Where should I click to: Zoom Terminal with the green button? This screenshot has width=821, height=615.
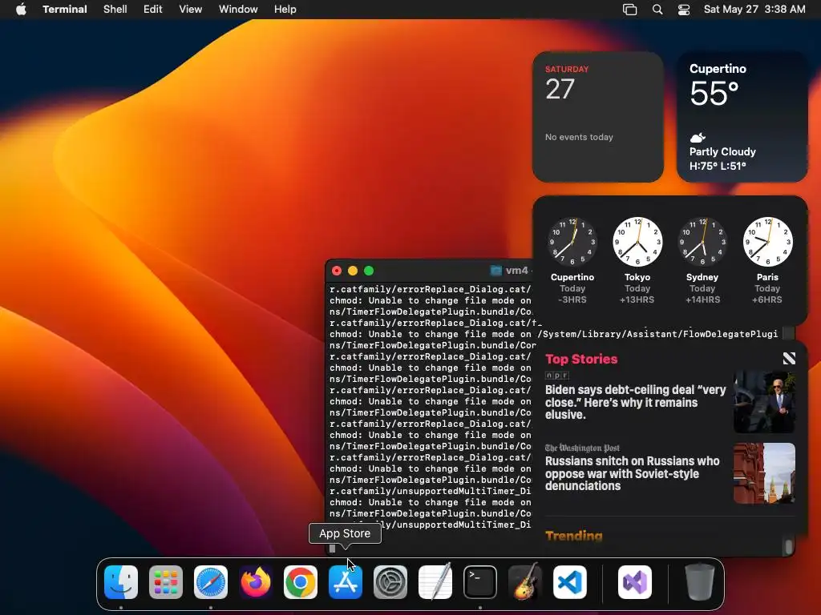tap(369, 271)
